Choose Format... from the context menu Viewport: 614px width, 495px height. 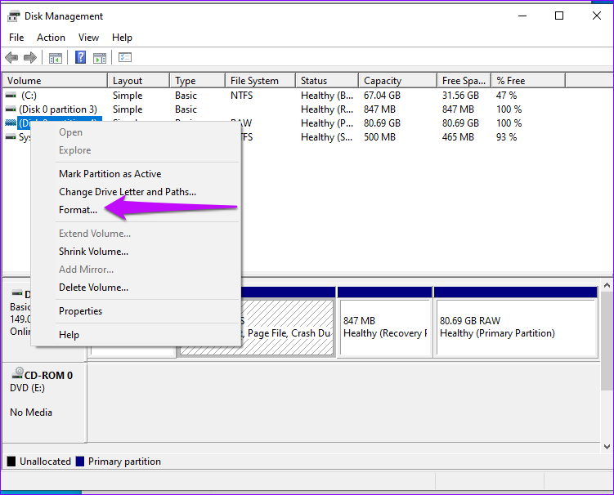[x=78, y=210]
